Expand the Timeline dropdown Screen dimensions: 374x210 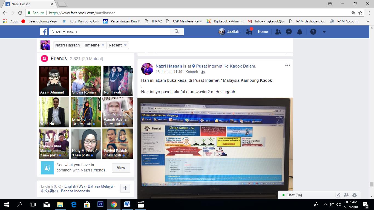click(x=94, y=45)
